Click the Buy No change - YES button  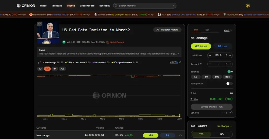[x=211, y=107]
